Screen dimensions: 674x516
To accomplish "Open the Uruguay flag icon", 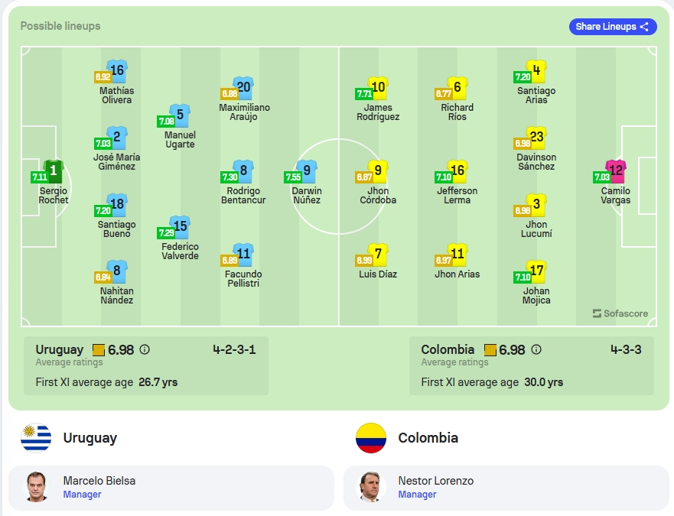I will 36,438.
